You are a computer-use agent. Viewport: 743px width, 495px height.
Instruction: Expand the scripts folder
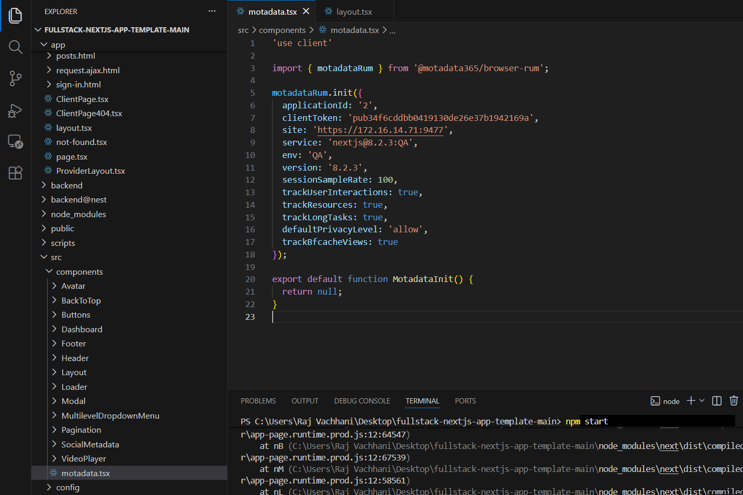(129, 243)
